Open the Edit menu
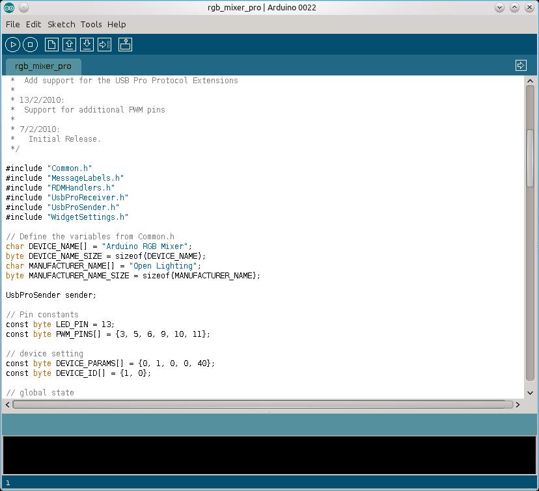The height and width of the screenshot is (491, 539). (x=33, y=24)
